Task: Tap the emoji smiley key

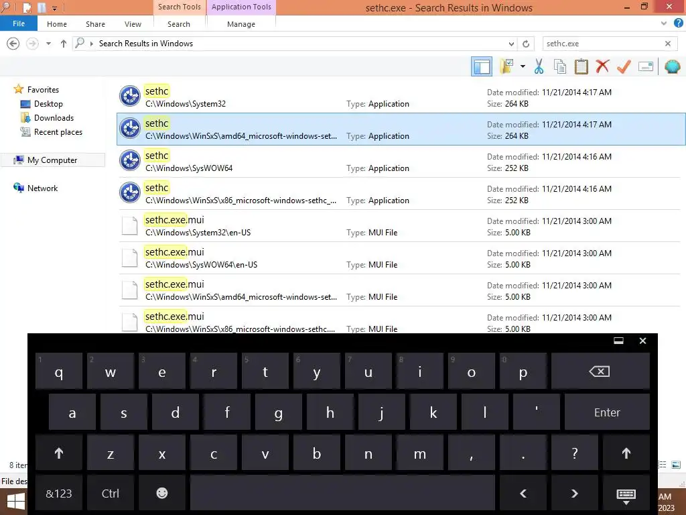Action: coord(162,493)
